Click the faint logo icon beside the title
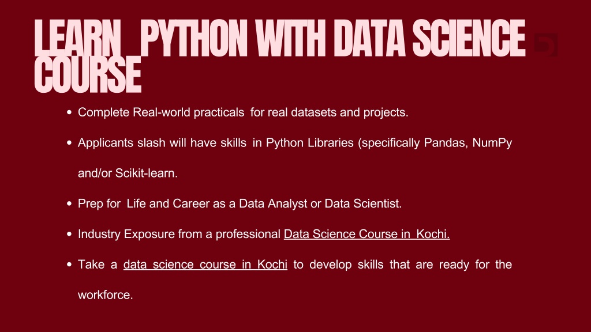This screenshot has height=332, width=591. click(x=546, y=45)
